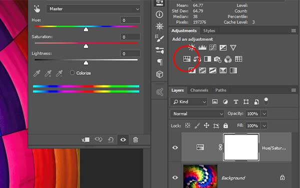Viewport: 300px width, 188px height.
Task: Select the Adjustments tab
Action: [184, 30]
